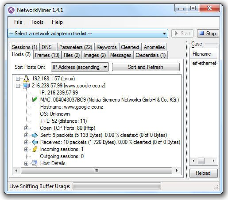The height and width of the screenshot is (200, 228).
Task: Click the NetworkMiner logo icon in title bar
Action: [x=11, y=10]
